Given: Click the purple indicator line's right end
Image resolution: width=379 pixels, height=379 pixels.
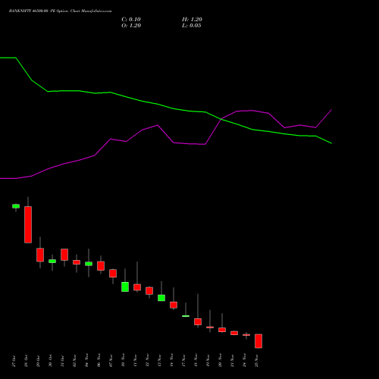Looking at the screenshot, I should 331,110.
